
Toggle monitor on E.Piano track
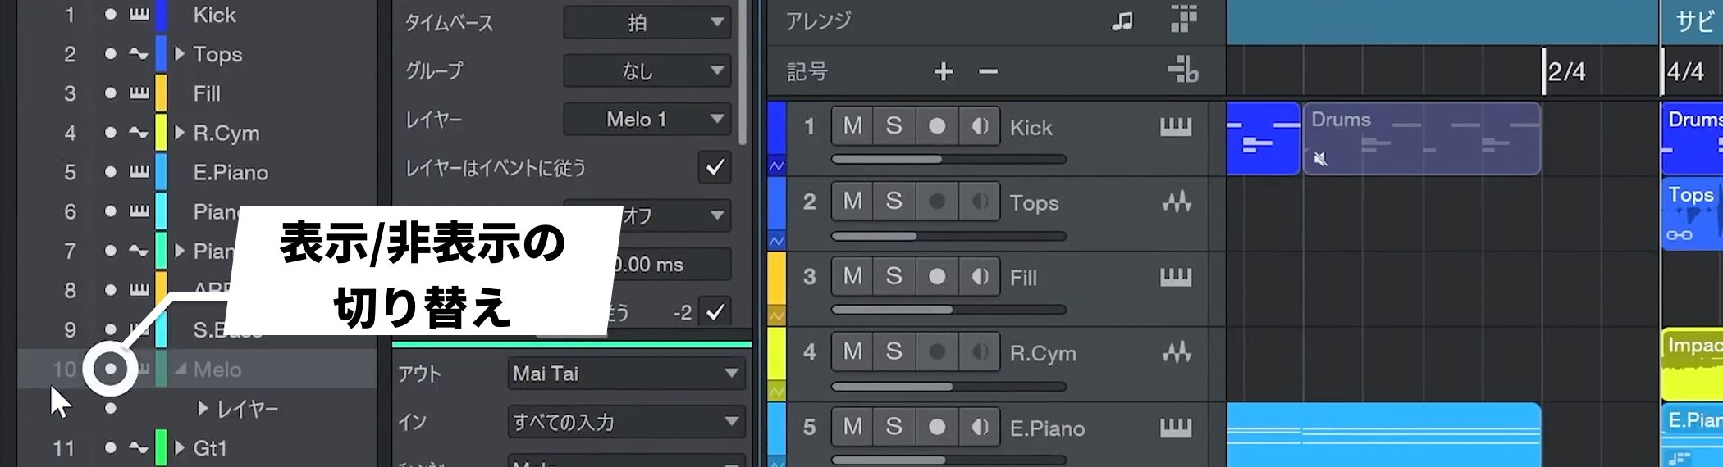979,427
